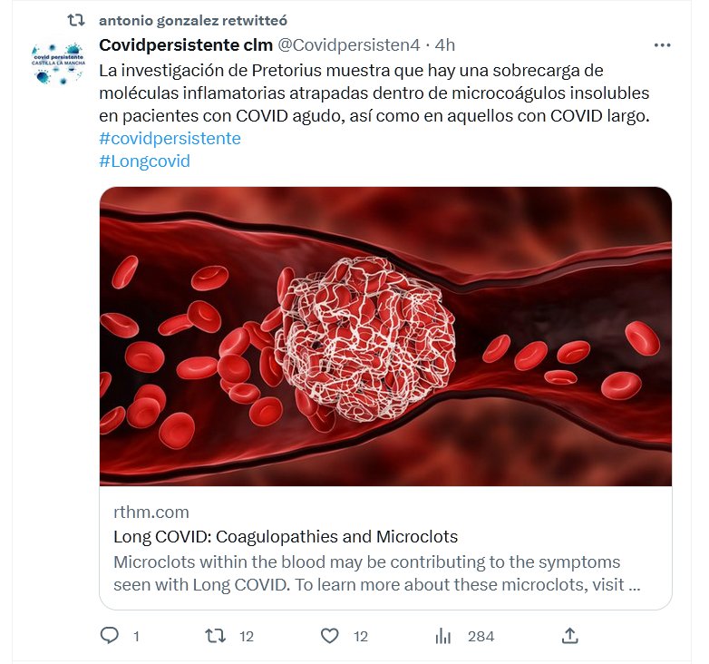This screenshot has width=709, height=664.
Task: Open tweet analytics via the bar chart icon
Action: (x=443, y=636)
